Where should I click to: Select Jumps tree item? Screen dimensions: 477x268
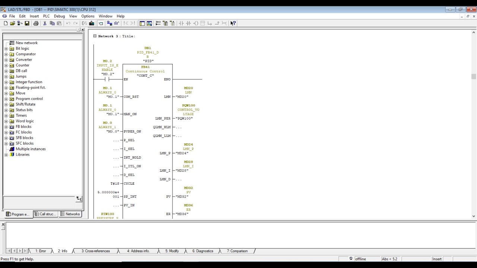tap(21, 76)
